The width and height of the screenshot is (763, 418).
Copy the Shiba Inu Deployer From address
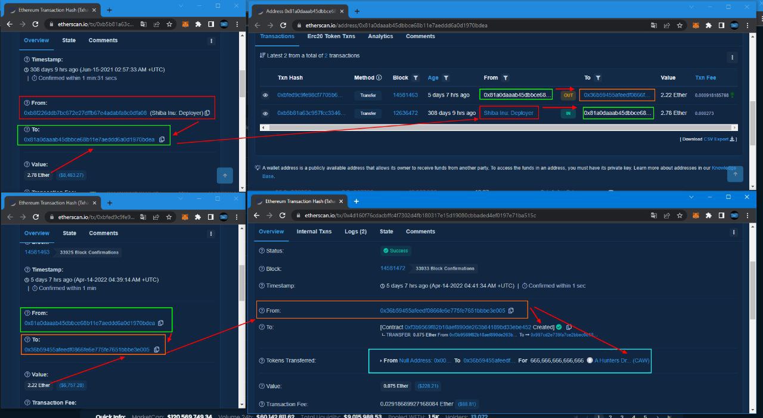pyautogui.click(x=207, y=113)
